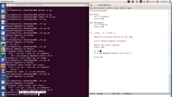
Task: Launch the penguin chat app in dock
Action: click(3, 72)
